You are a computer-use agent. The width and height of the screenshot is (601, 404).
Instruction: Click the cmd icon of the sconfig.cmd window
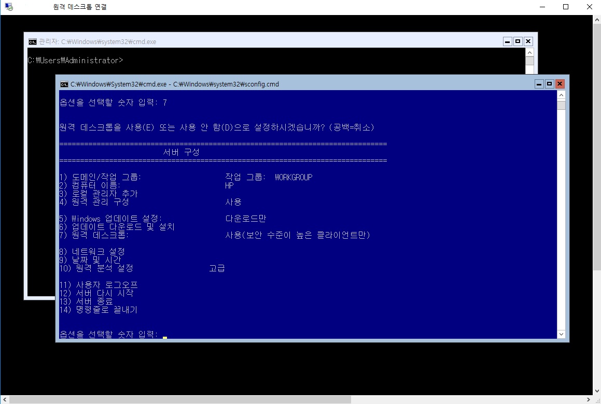pos(64,84)
